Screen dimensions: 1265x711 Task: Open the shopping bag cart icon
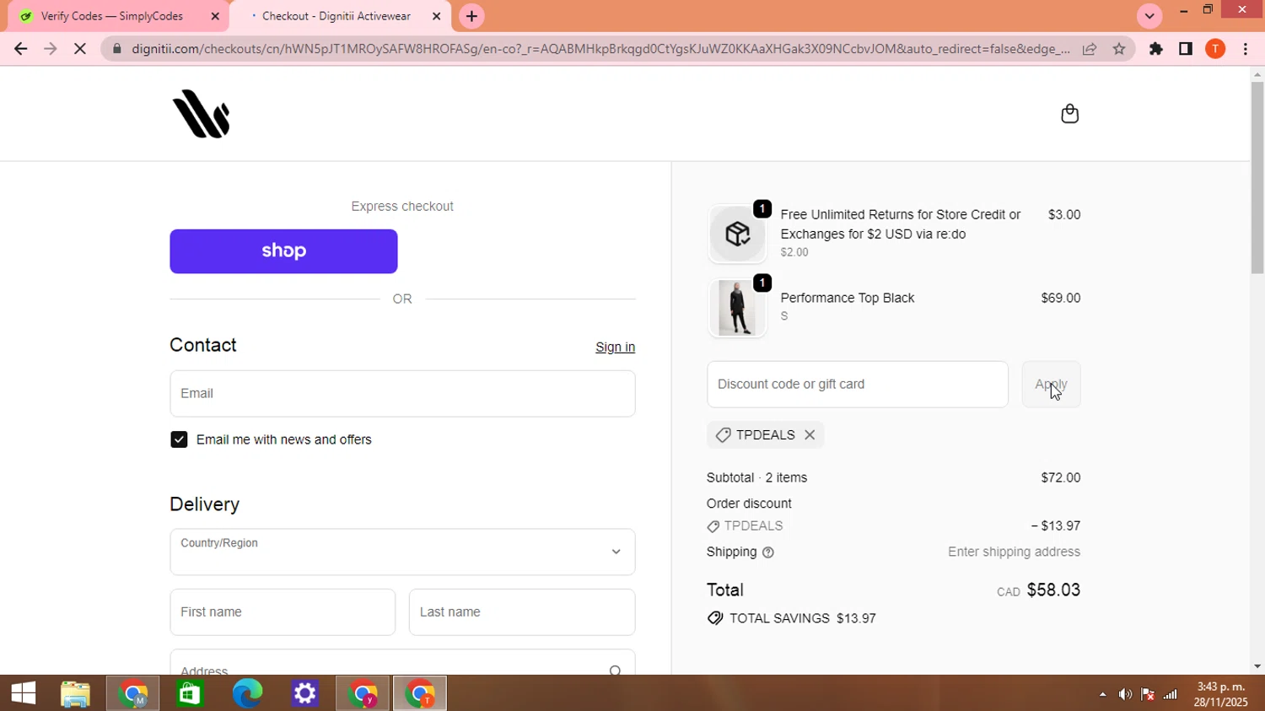click(x=1069, y=114)
